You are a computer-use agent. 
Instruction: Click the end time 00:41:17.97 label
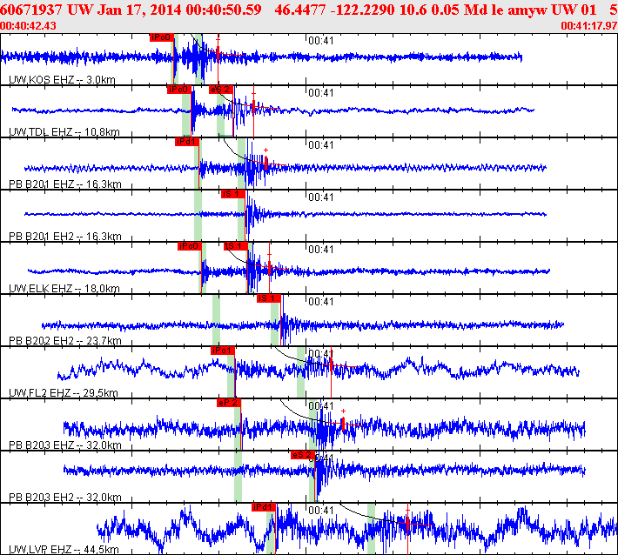[588, 26]
